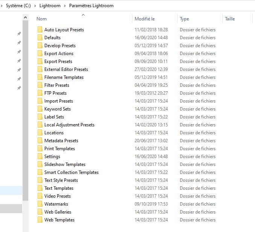The image size is (255, 232).
Task: Click the Defaults folder icon
Action: point(40,37)
